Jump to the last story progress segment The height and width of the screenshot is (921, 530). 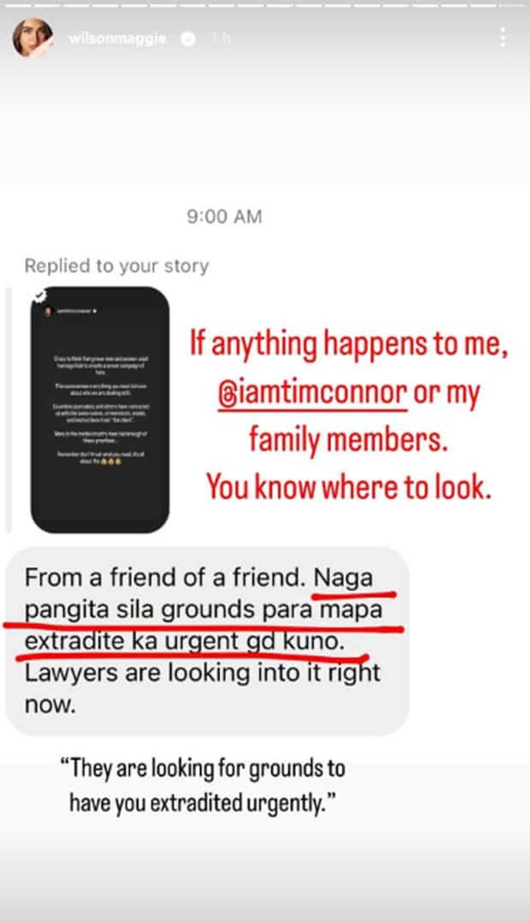click(513, 5)
